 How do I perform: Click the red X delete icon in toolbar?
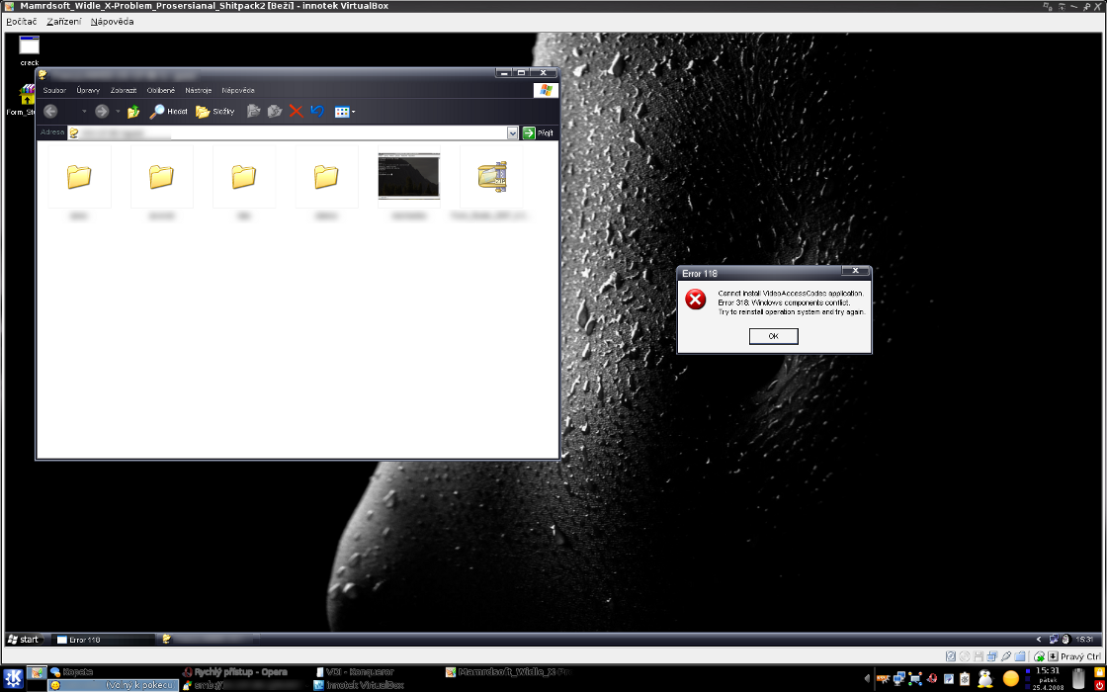click(x=296, y=112)
